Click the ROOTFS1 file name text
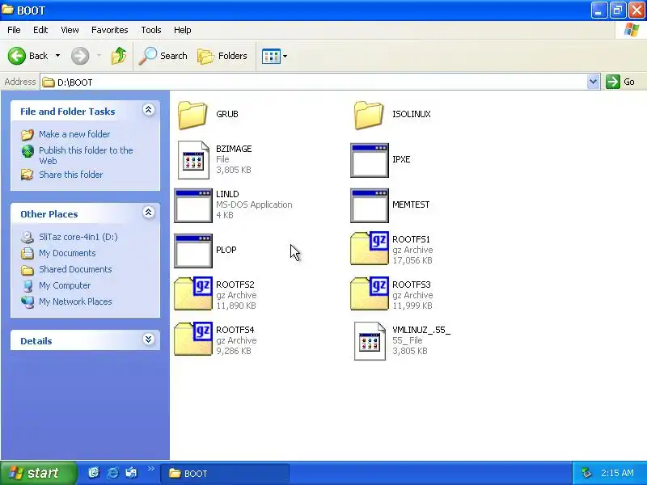Image resolution: width=647 pixels, height=485 pixels. [411, 239]
